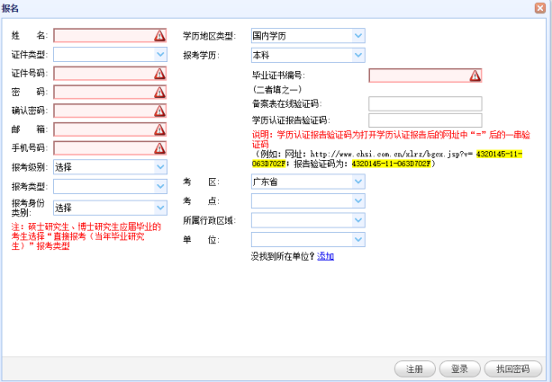Click the warning icon in 姓名 field
The width and height of the screenshot is (552, 382).
click(159, 36)
